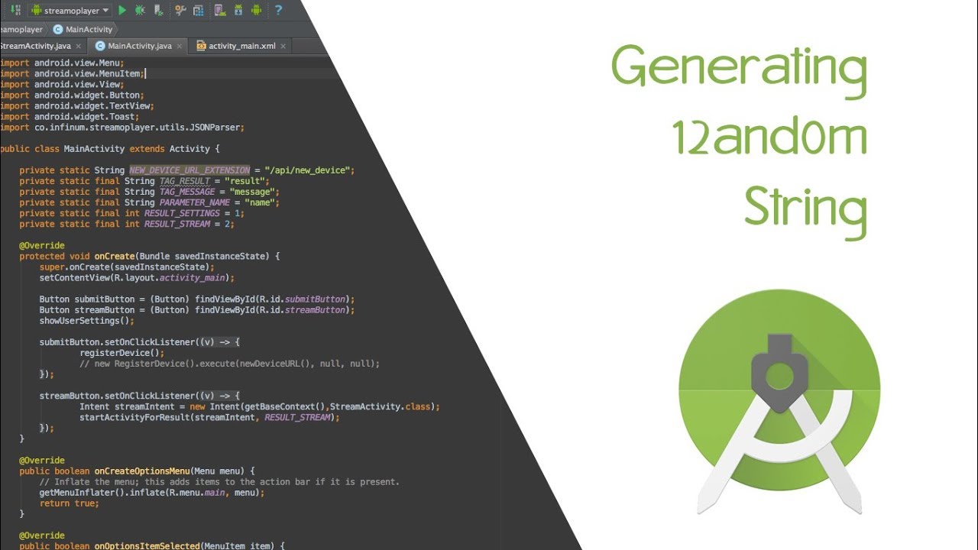Click the NEW_DEVICE_URL_EXTENSION field name
The image size is (978, 550).
tap(189, 170)
